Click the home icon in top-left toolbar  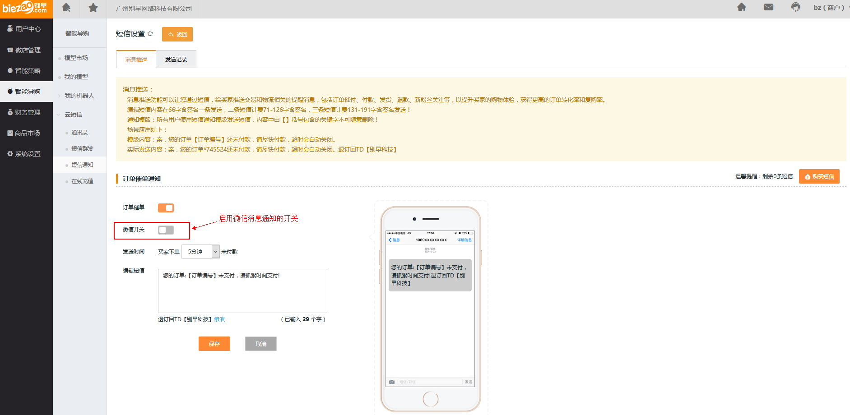[x=66, y=8]
